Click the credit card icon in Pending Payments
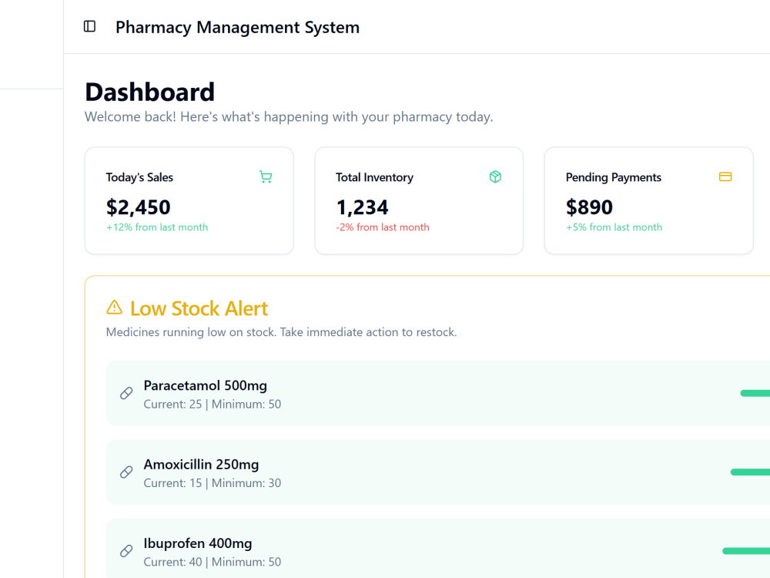Screen dimensions: 770x578 pos(725,176)
